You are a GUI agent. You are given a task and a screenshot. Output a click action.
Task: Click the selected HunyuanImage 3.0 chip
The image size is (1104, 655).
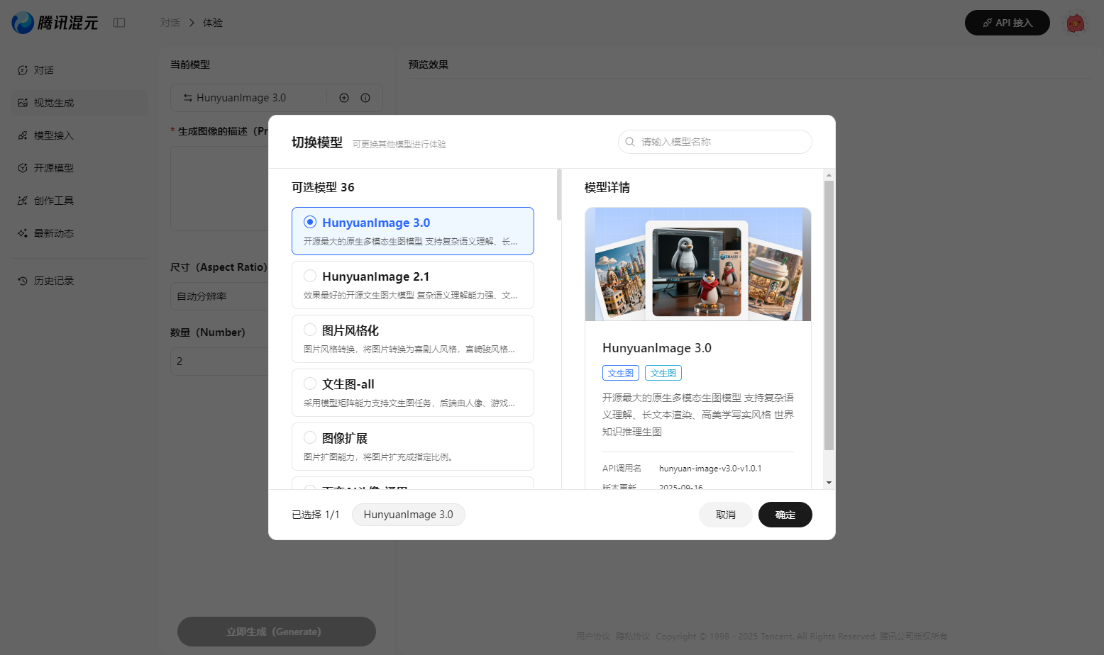(409, 515)
